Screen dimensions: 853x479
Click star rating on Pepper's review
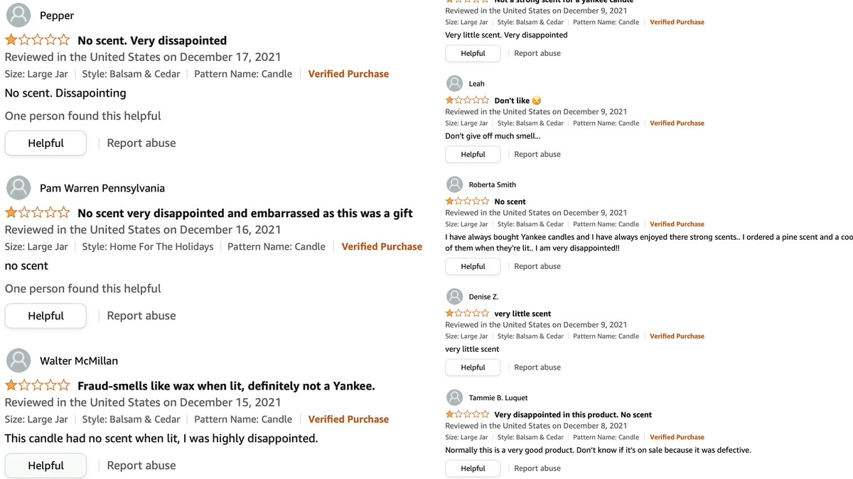[38, 40]
